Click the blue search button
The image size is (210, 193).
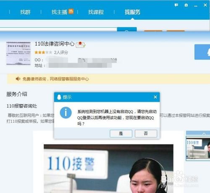(x=127, y=29)
